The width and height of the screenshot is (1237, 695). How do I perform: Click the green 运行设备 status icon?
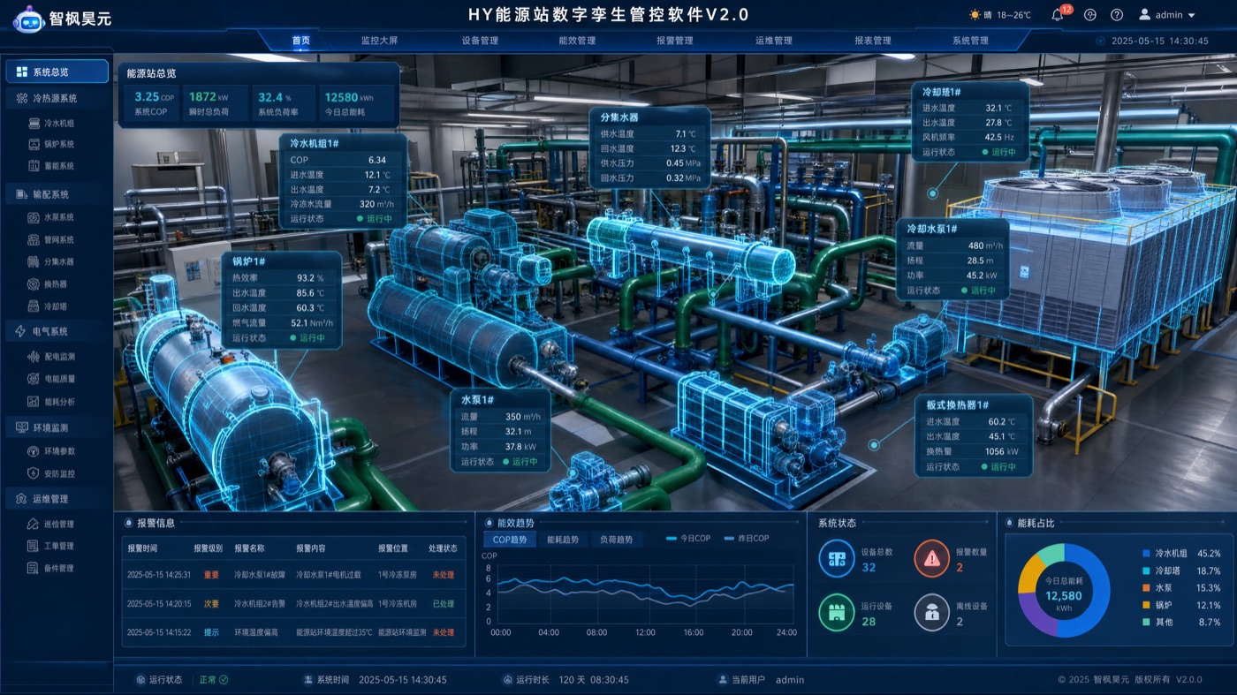(x=836, y=613)
